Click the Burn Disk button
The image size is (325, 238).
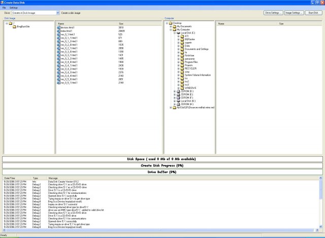point(313,12)
